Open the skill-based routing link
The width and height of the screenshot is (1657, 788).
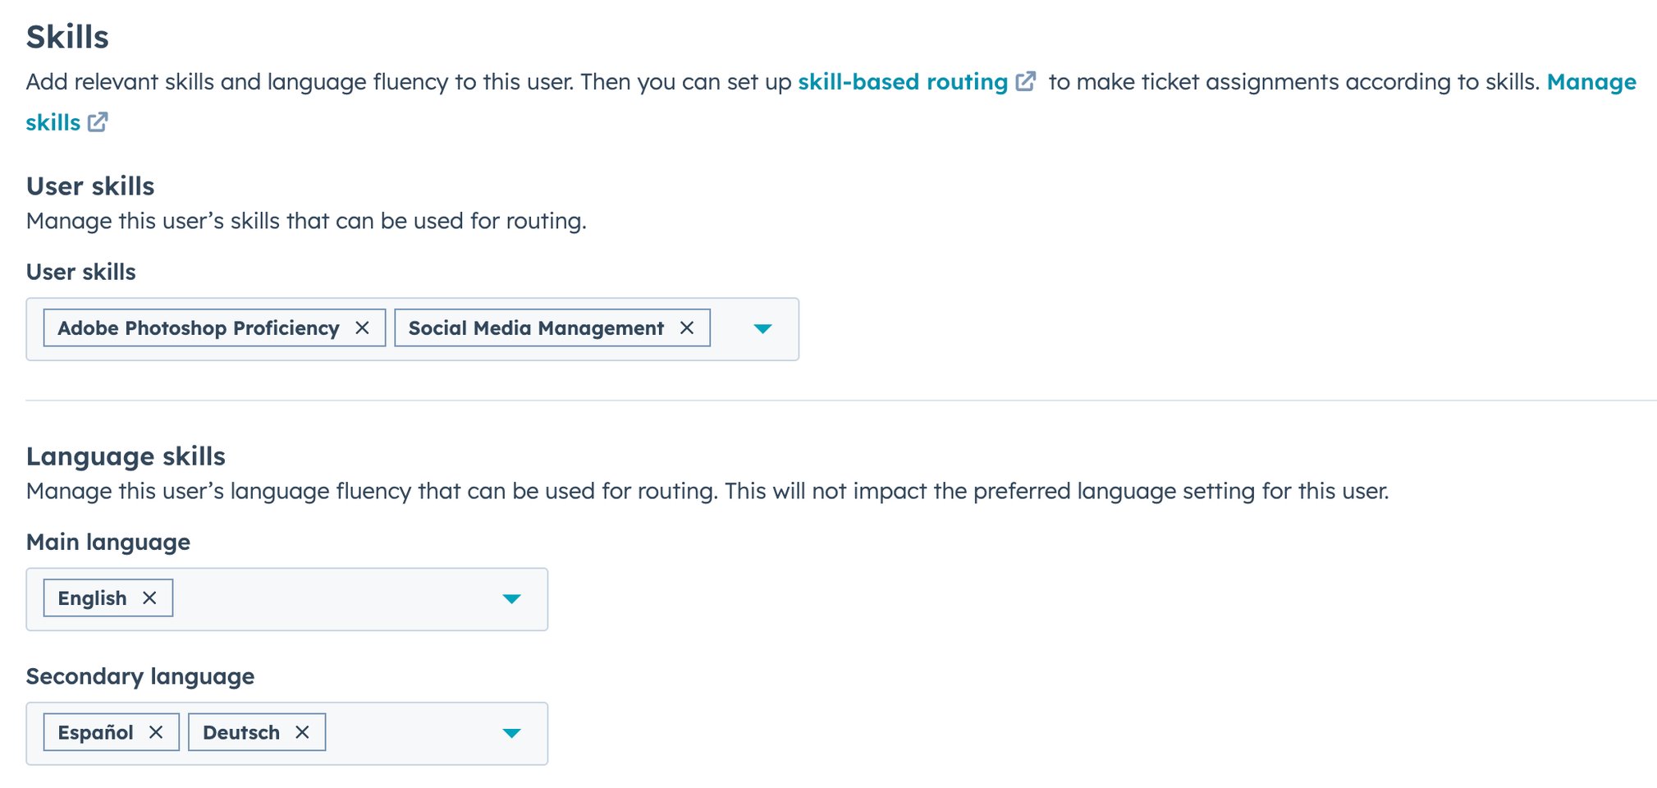point(903,82)
